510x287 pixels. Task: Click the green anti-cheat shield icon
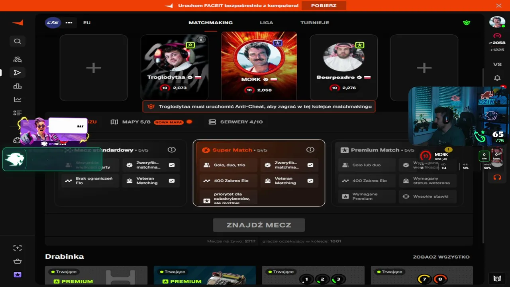coord(467,23)
